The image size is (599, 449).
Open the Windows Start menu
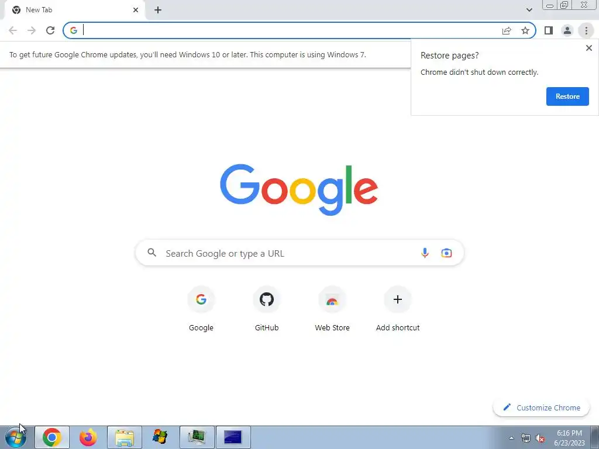[16, 437]
